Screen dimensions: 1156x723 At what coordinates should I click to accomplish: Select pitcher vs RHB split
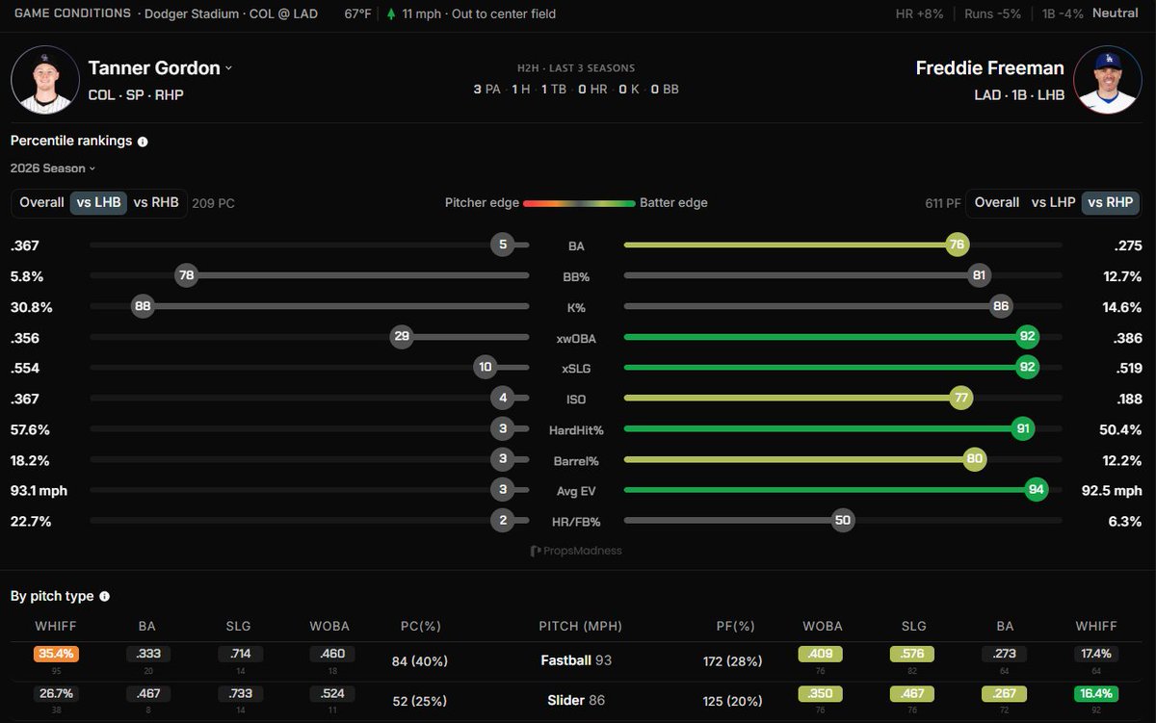[x=156, y=202]
